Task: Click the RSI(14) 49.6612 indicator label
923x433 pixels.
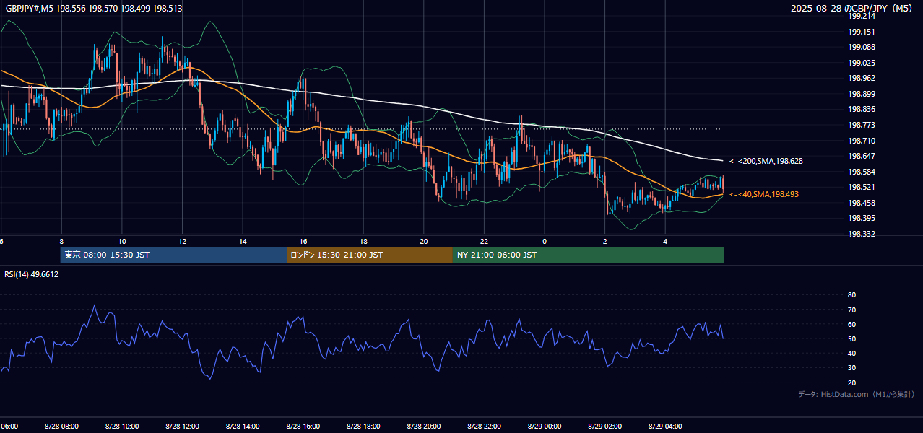Action: coord(32,274)
